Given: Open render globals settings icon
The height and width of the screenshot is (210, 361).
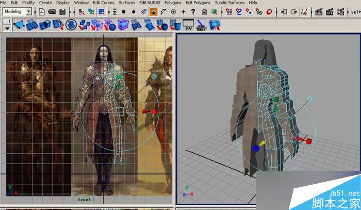Looking at the screenshot, I should pyautogui.click(x=340, y=12).
